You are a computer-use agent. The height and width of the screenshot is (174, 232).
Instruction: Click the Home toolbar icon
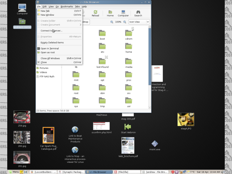tap(110, 13)
